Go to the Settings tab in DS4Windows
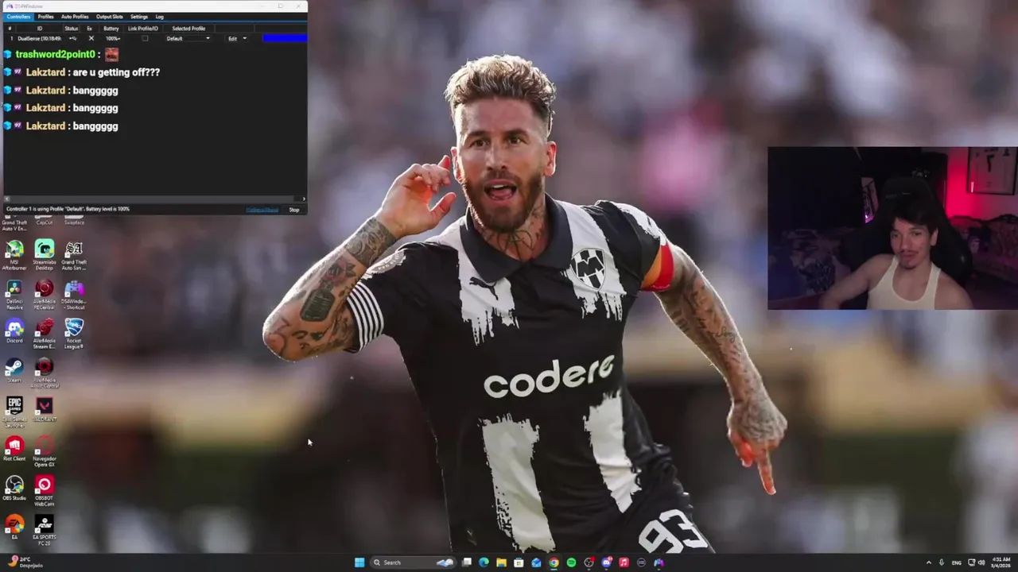1018x572 pixels. (x=139, y=17)
